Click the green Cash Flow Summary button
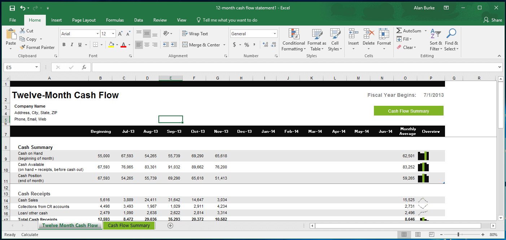Screen dimensions: 506x240 [409, 111]
